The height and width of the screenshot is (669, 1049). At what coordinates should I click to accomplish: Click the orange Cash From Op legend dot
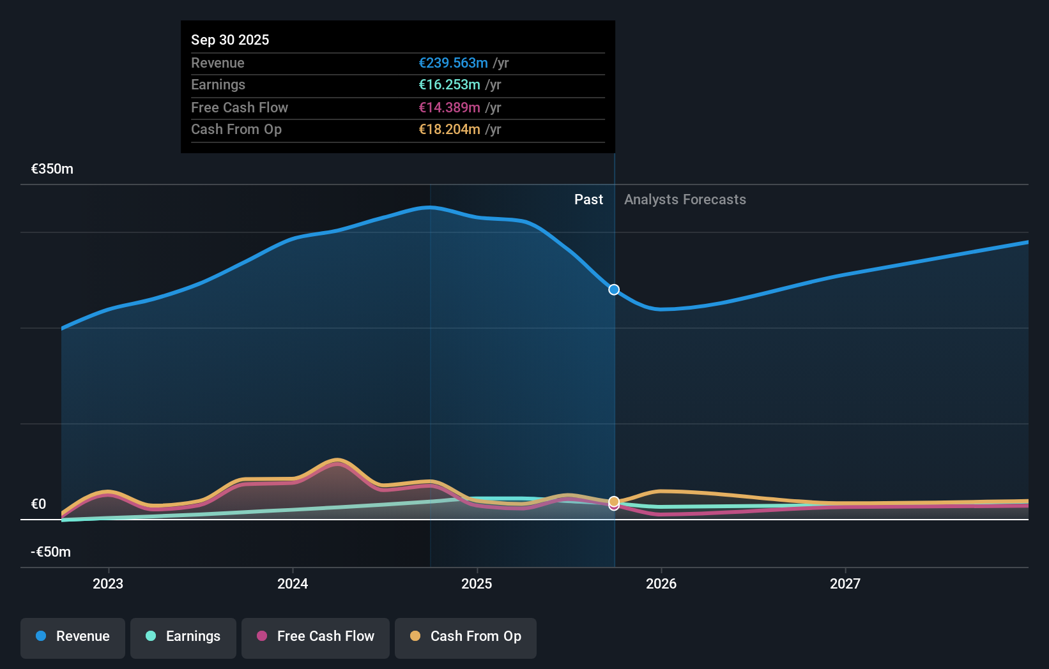click(415, 636)
